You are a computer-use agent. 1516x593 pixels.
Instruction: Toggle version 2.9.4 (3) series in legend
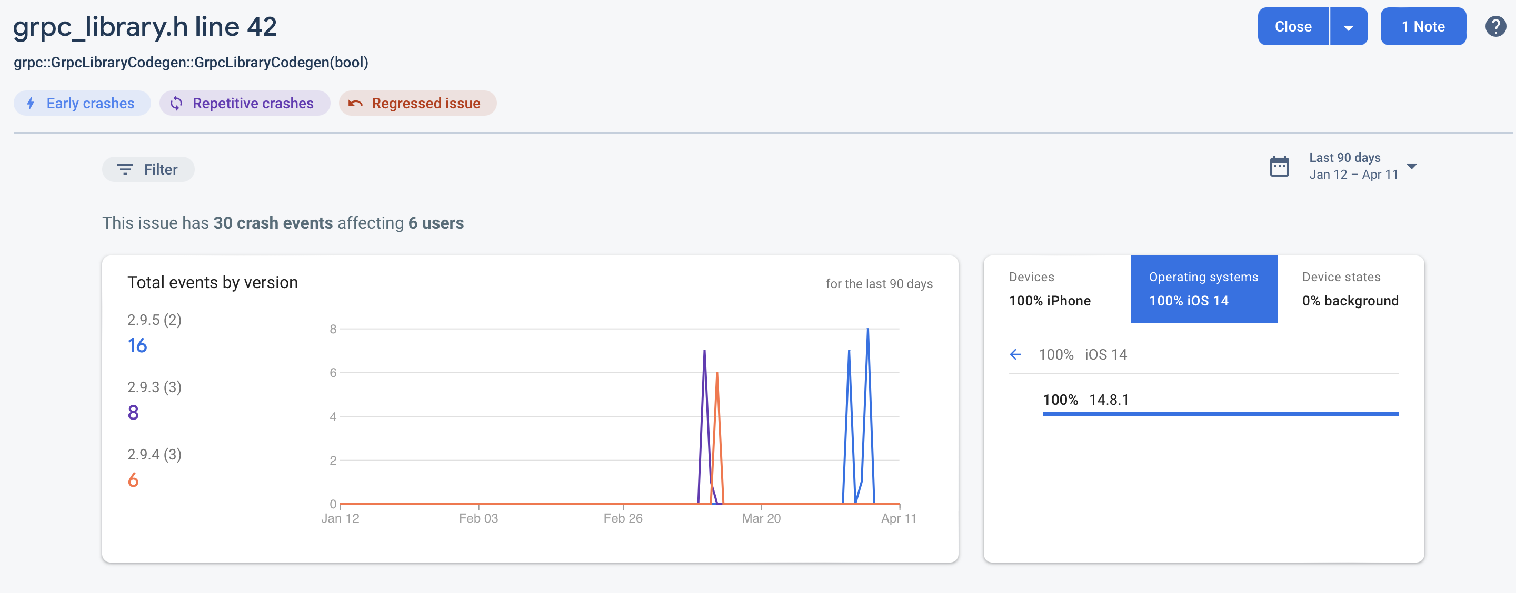[x=154, y=454]
